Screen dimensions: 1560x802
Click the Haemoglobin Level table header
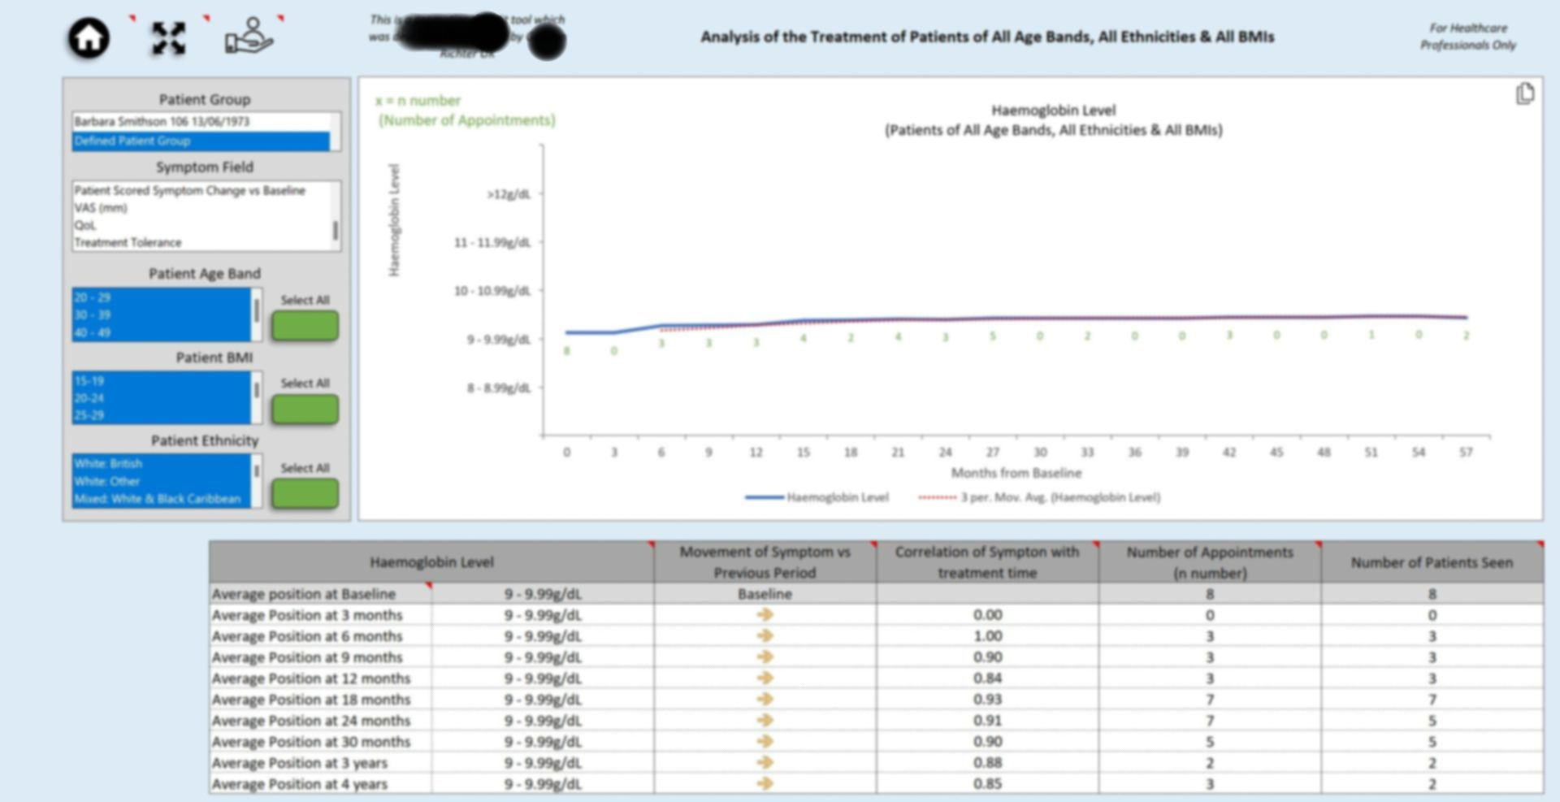(431, 562)
